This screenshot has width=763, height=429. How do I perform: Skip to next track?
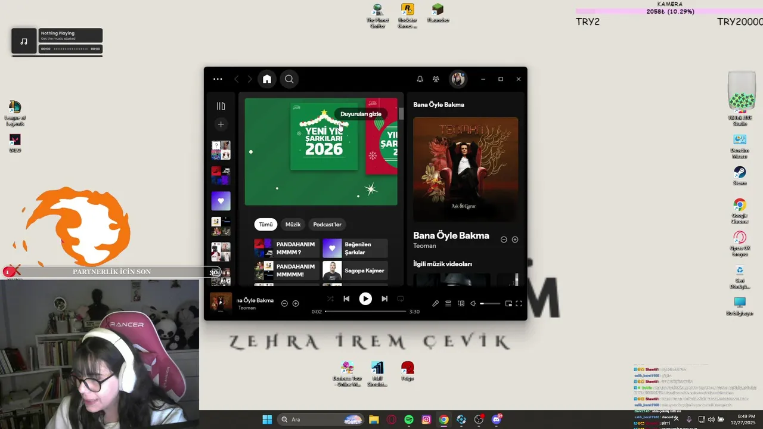tap(384, 299)
